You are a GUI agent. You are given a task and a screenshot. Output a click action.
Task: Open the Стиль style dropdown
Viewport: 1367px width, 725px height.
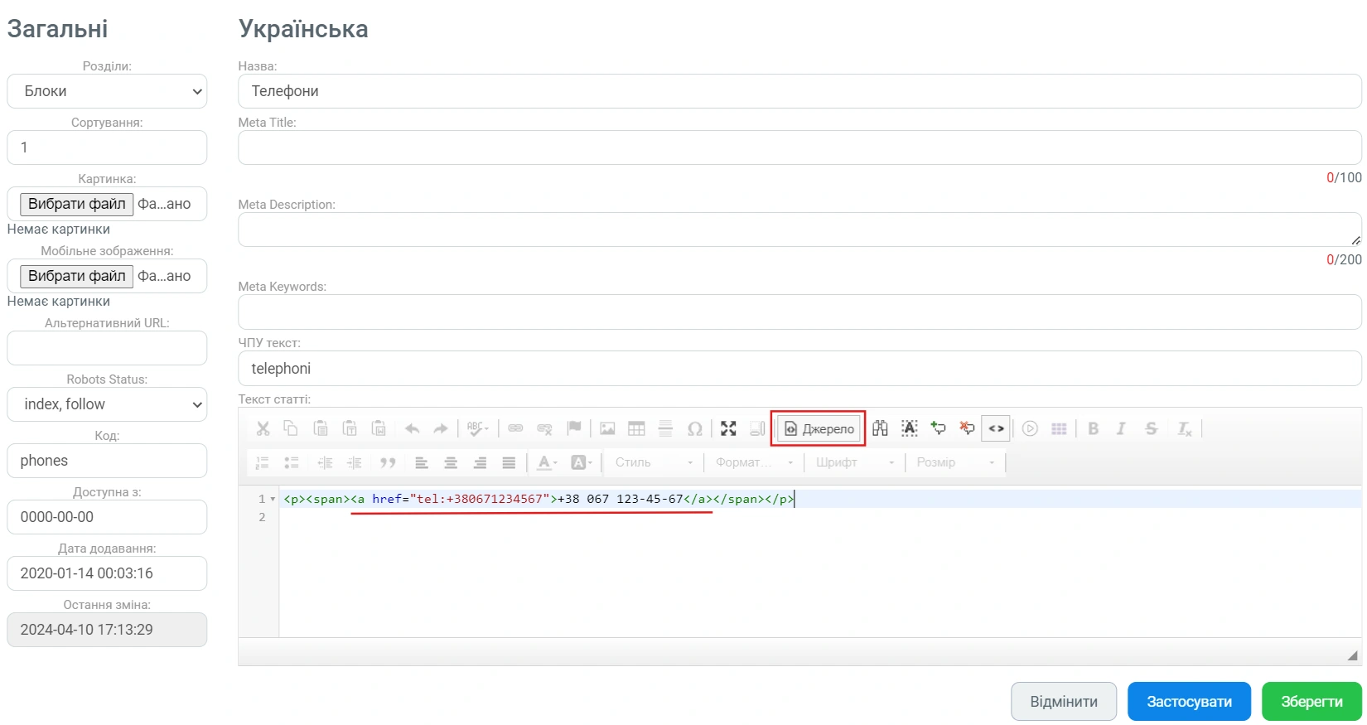tap(654, 462)
